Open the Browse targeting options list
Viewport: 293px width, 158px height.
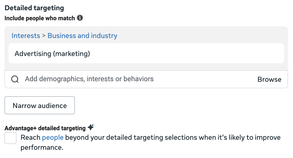[269, 79]
